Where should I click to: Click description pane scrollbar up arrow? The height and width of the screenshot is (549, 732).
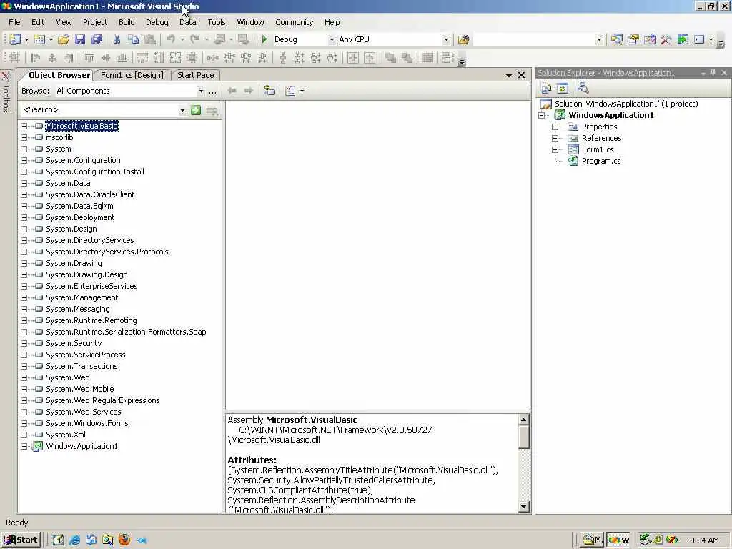pos(524,420)
